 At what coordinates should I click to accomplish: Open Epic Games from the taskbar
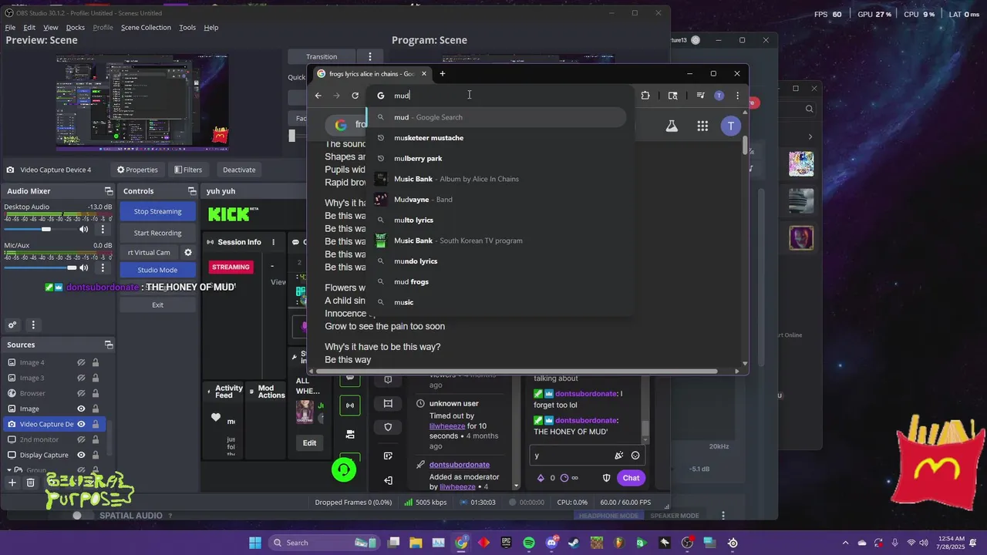coord(507,543)
